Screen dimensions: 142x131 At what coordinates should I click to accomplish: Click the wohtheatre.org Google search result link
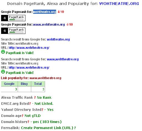pyautogui.click(x=58, y=39)
